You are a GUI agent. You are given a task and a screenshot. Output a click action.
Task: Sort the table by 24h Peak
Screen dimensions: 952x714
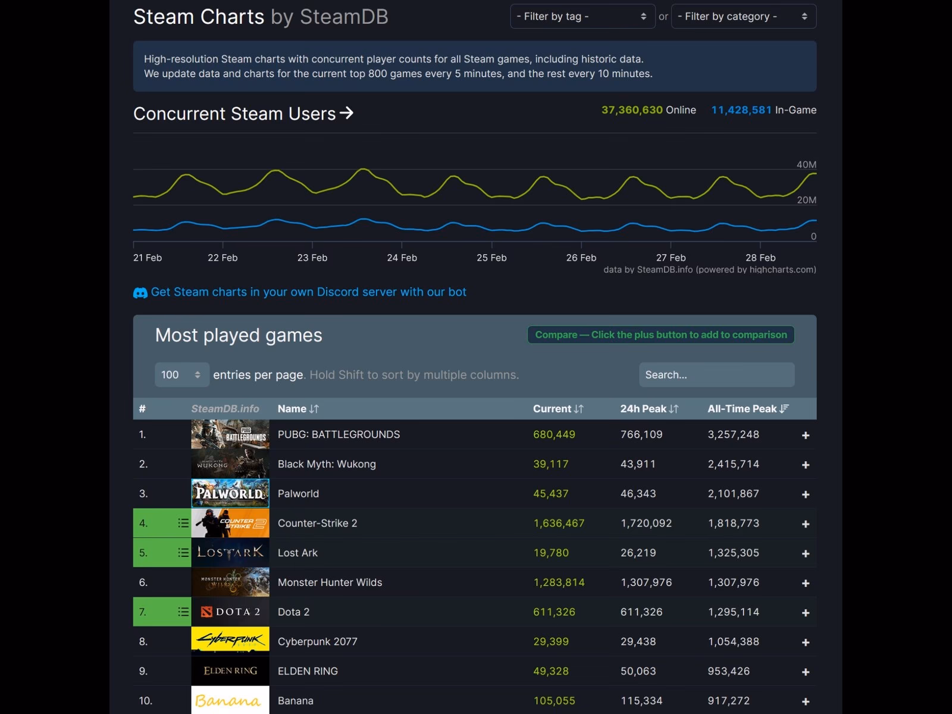(x=649, y=409)
